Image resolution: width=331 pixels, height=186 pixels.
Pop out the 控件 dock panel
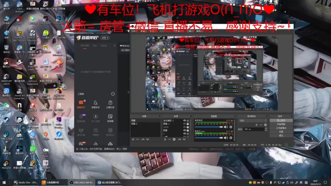(292, 116)
